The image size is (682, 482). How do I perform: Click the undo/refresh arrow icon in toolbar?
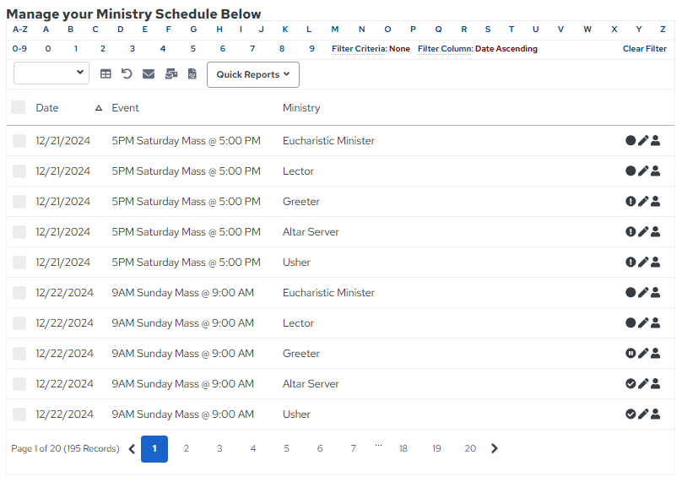click(127, 74)
